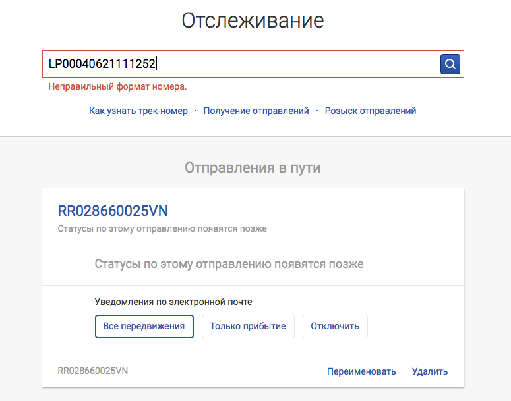This screenshot has width=511, height=401.
Task: Click the 'Отслеживание' page heading
Action: [x=253, y=20]
